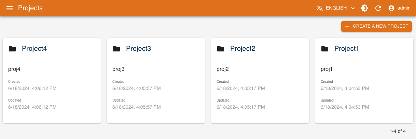The height and width of the screenshot is (139, 416).
Task: Click the Project3 folder icon
Action: pos(116,49)
